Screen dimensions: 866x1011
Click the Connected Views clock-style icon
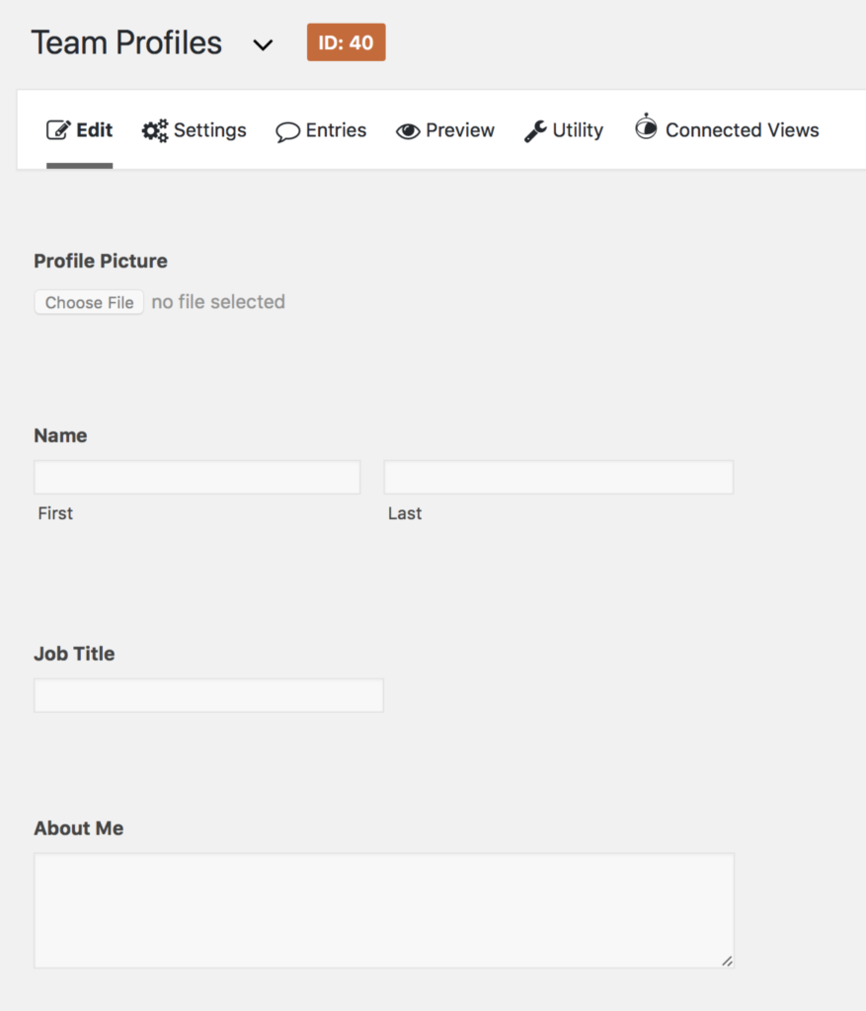(x=647, y=129)
